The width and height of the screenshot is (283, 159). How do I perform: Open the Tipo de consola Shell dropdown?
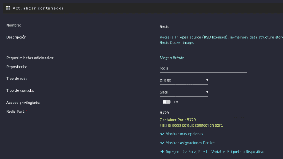click(184, 92)
